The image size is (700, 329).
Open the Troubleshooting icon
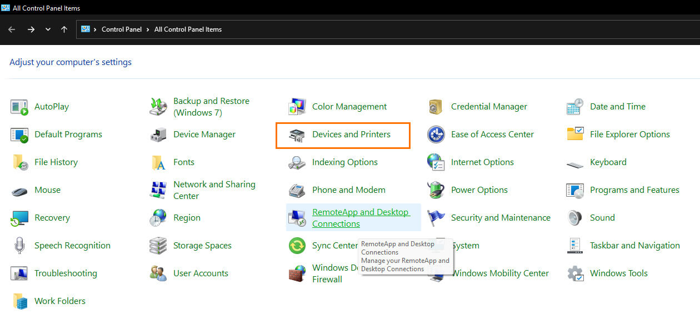(19, 273)
